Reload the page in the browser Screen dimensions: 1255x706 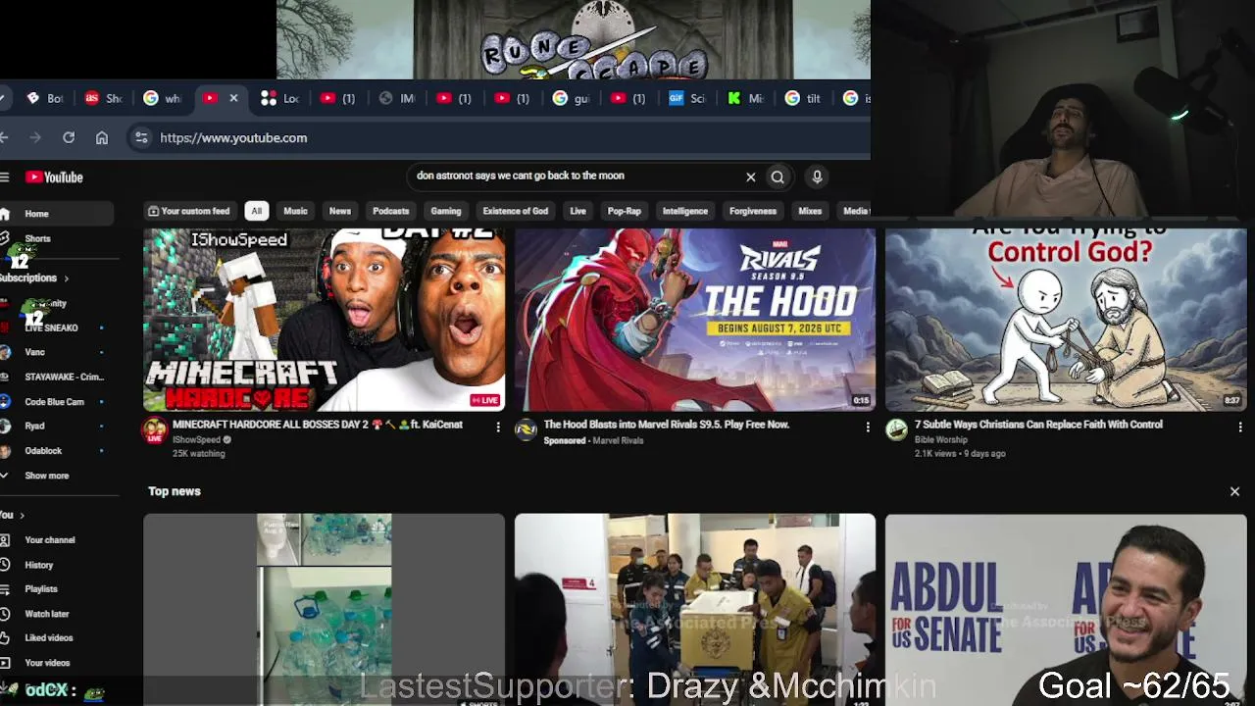pos(69,138)
